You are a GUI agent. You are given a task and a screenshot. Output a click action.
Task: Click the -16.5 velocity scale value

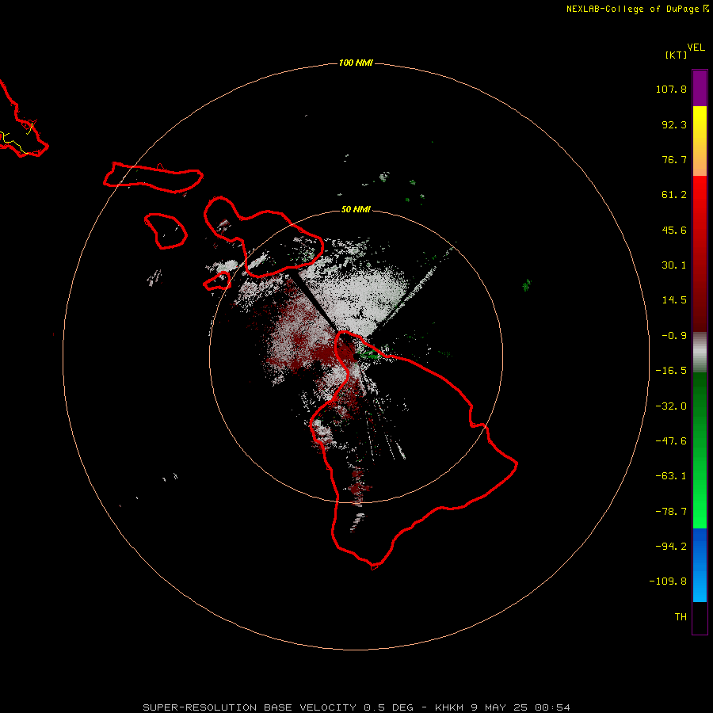[x=671, y=371]
